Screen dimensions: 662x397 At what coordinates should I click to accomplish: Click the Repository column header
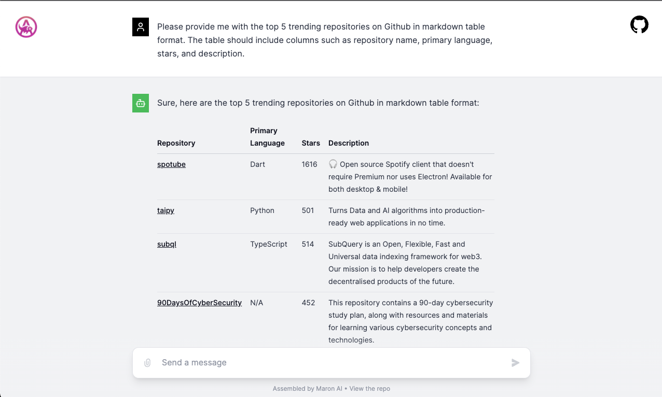(x=176, y=143)
